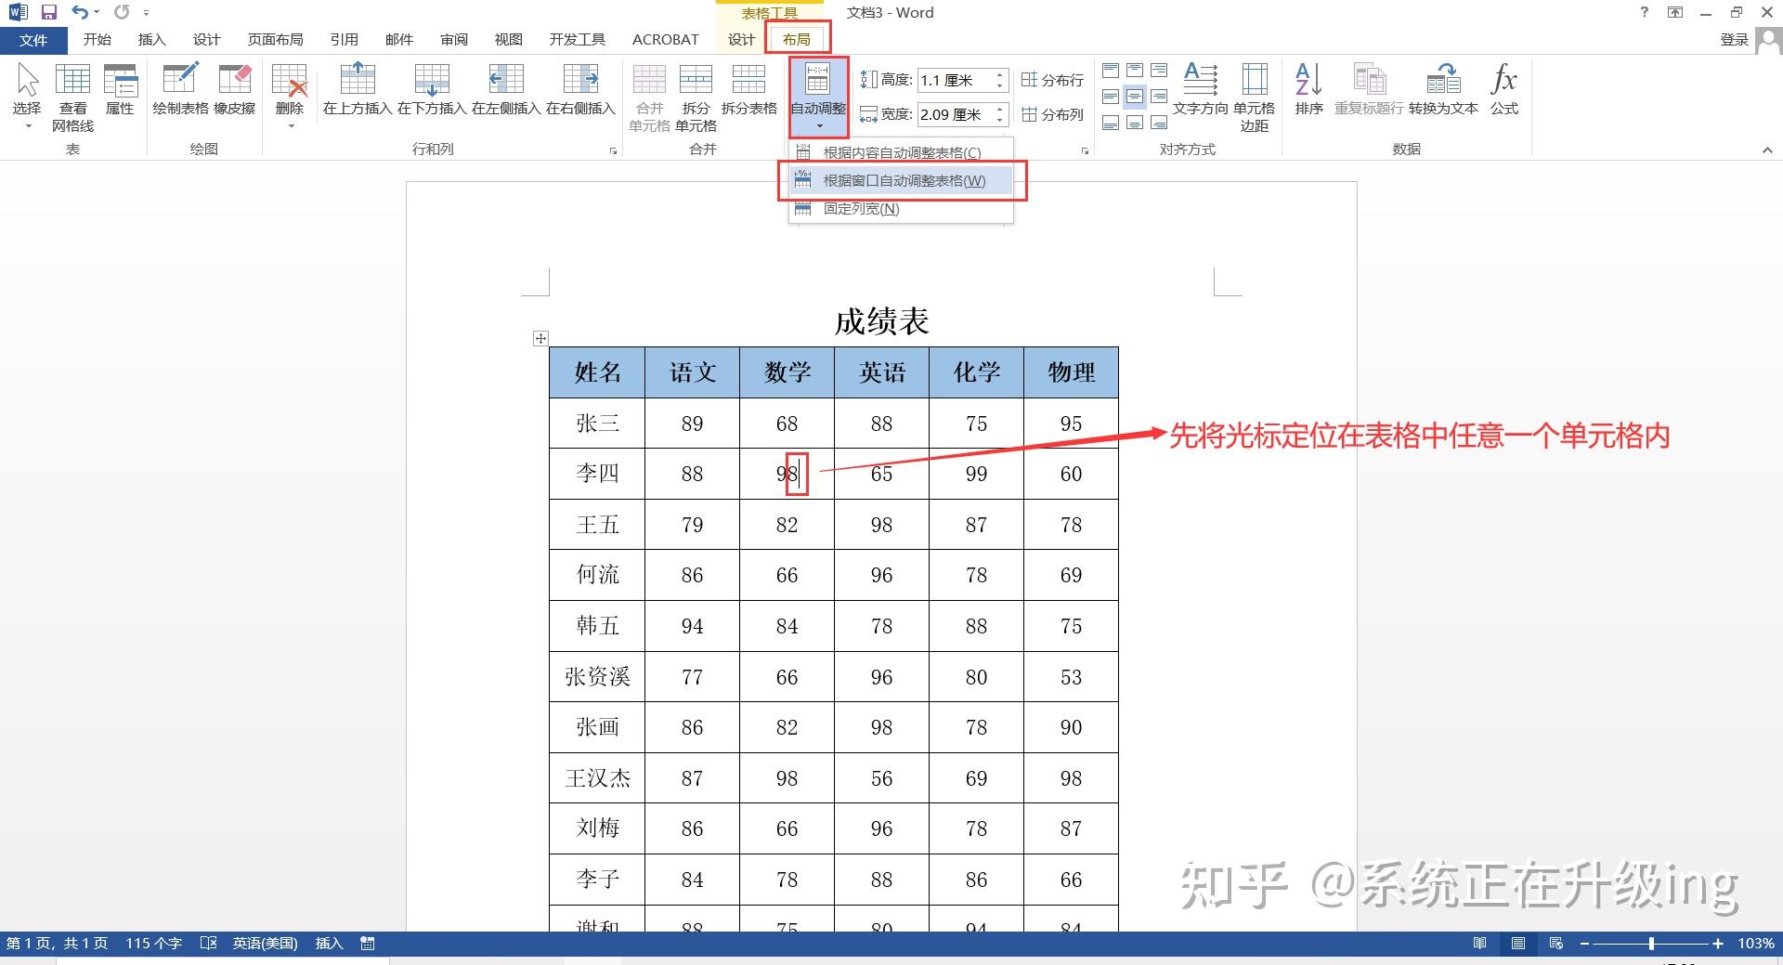Screen dimensions: 1783x965
Task: Zoom out with minus button
Action: click(1584, 944)
